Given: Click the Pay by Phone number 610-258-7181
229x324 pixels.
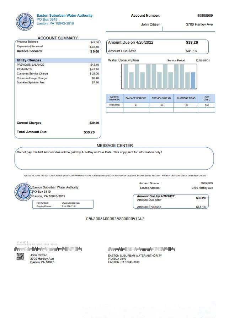Looking at the screenshot, I should (69, 207).
